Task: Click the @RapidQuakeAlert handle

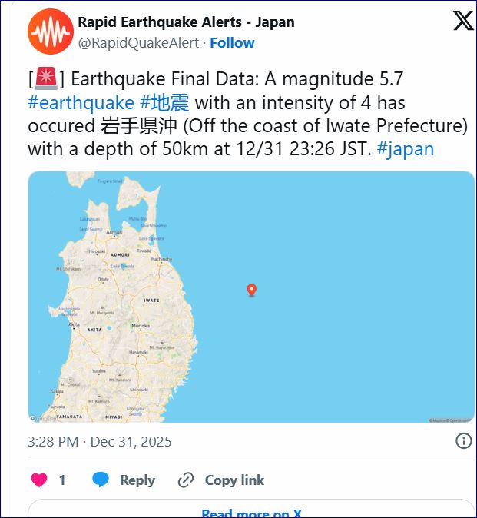Action: tap(139, 43)
